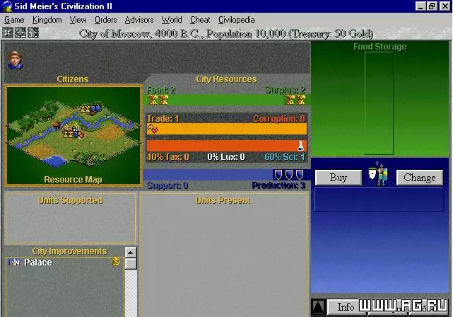Click the Warriors unit production icon

379,173
